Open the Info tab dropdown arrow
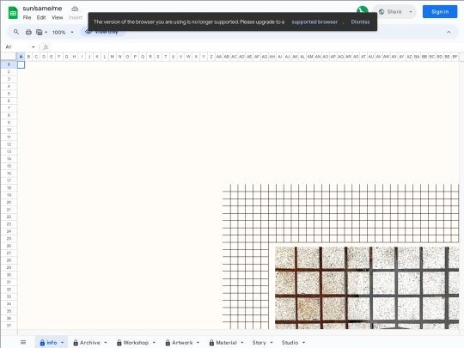This screenshot has height=348, width=464. coord(62,343)
